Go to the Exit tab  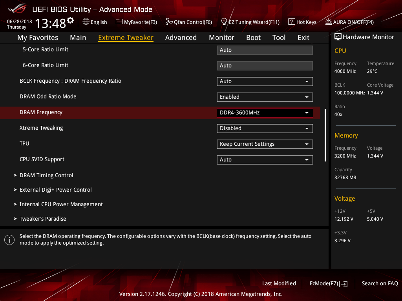coord(303,38)
